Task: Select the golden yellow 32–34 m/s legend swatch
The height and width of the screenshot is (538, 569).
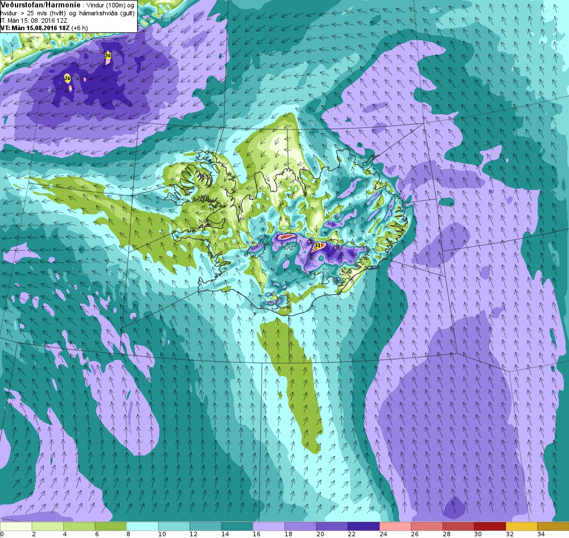Action: [521, 526]
